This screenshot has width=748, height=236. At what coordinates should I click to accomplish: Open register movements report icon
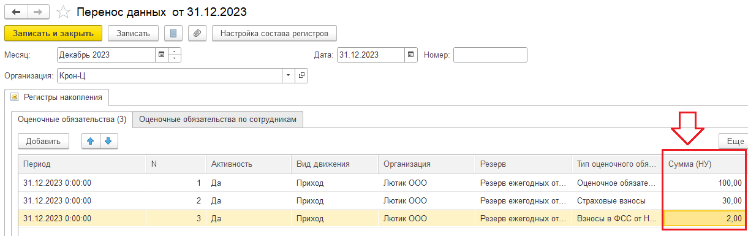[x=173, y=33]
